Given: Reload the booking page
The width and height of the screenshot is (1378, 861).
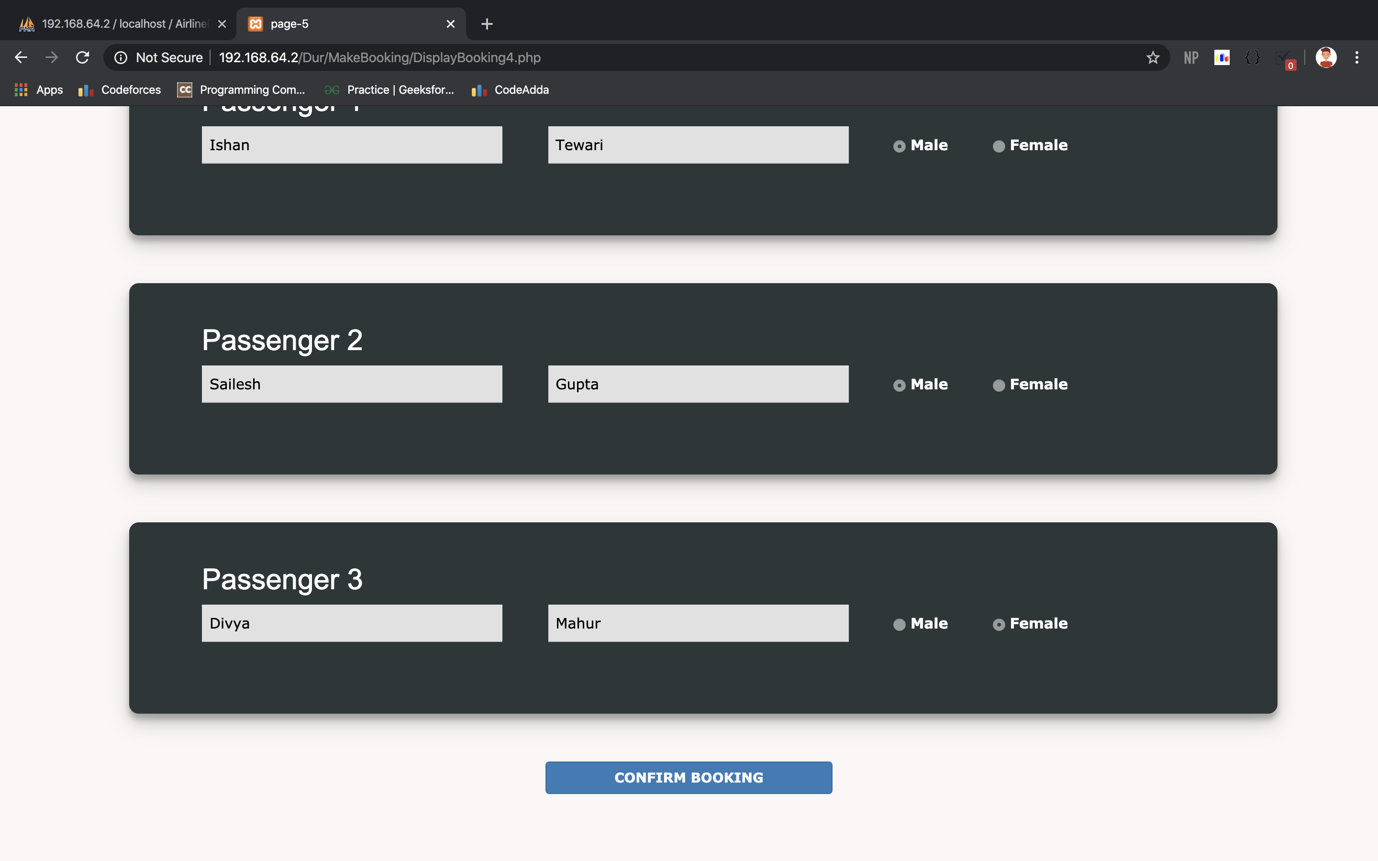Looking at the screenshot, I should [83, 57].
